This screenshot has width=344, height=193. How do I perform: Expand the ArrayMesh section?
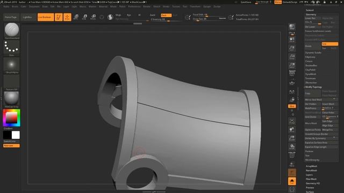(x=311, y=166)
